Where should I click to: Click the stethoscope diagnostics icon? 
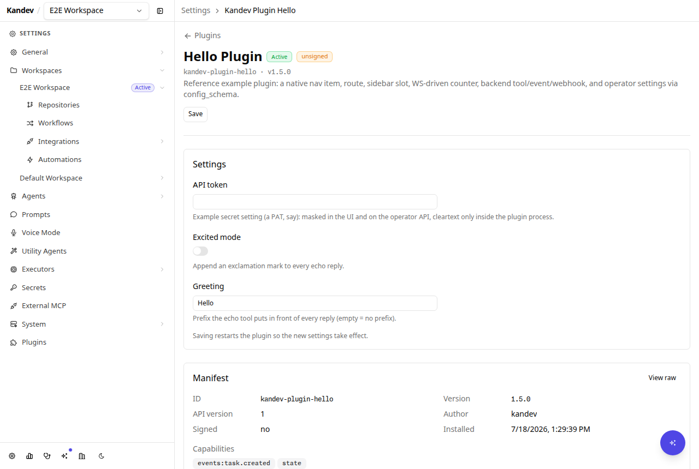pos(47,456)
